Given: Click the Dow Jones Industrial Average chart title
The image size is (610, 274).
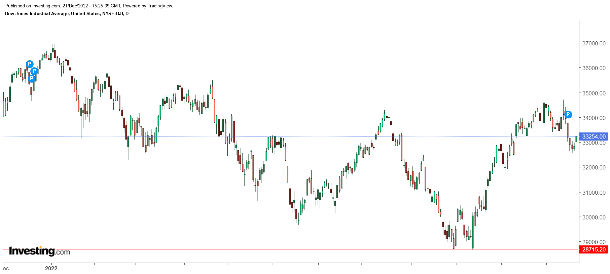Looking at the screenshot, I should point(67,14).
